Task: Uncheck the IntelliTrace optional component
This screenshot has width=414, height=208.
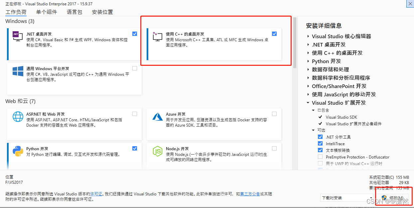Action: (320, 144)
